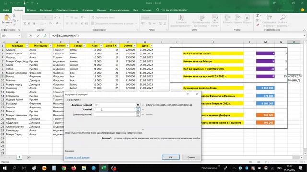
Task: Click Cell Styles icon
Action: pos(215,18)
